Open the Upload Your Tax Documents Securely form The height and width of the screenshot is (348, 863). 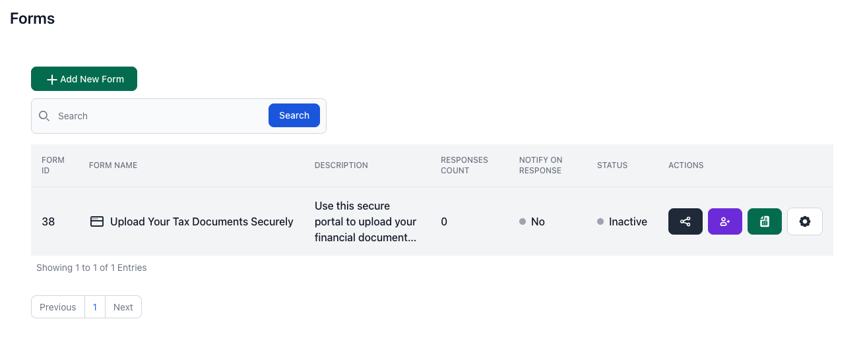201,221
